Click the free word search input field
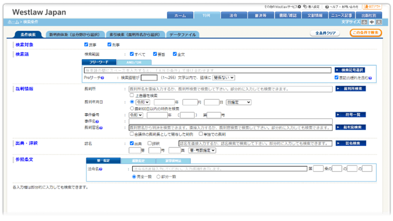 point(207,70)
